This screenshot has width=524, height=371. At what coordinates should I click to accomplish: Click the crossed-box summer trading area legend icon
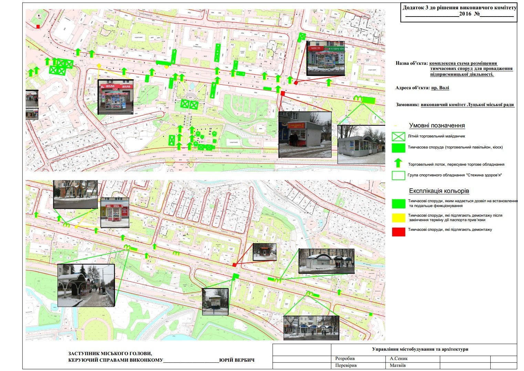click(398, 136)
